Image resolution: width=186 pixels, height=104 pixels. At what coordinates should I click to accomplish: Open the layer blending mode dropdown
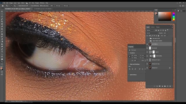pos(152,33)
